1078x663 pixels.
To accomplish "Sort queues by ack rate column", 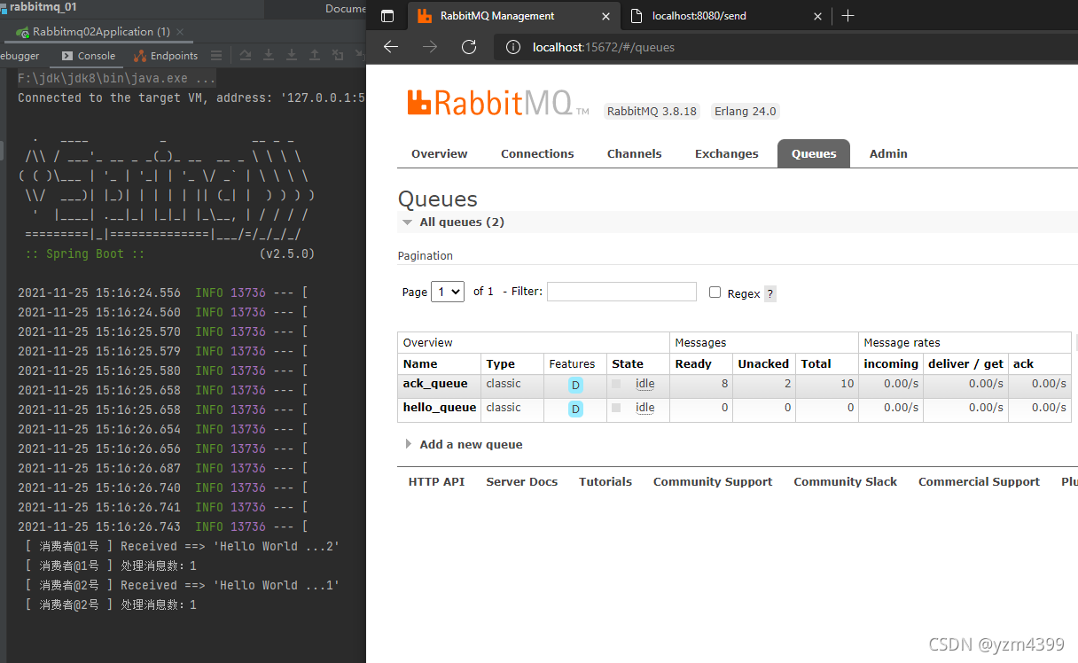I will click(x=1023, y=363).
